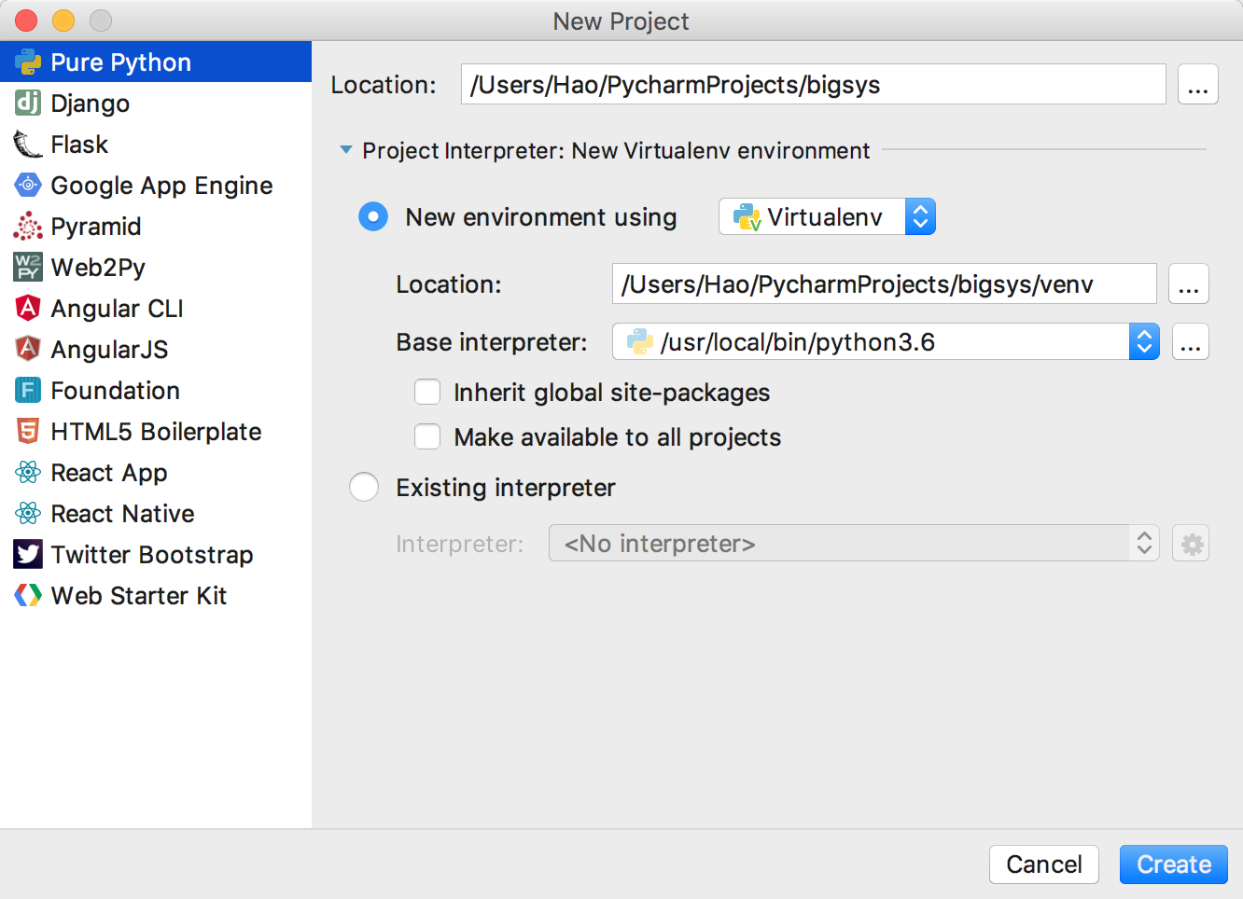The height and width of the screenshot is (899, 1243).
Task: Cancel the New Project dialog
Action: click(x=1043, y=864)
